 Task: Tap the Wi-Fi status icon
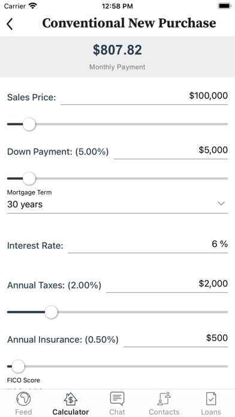33,5
